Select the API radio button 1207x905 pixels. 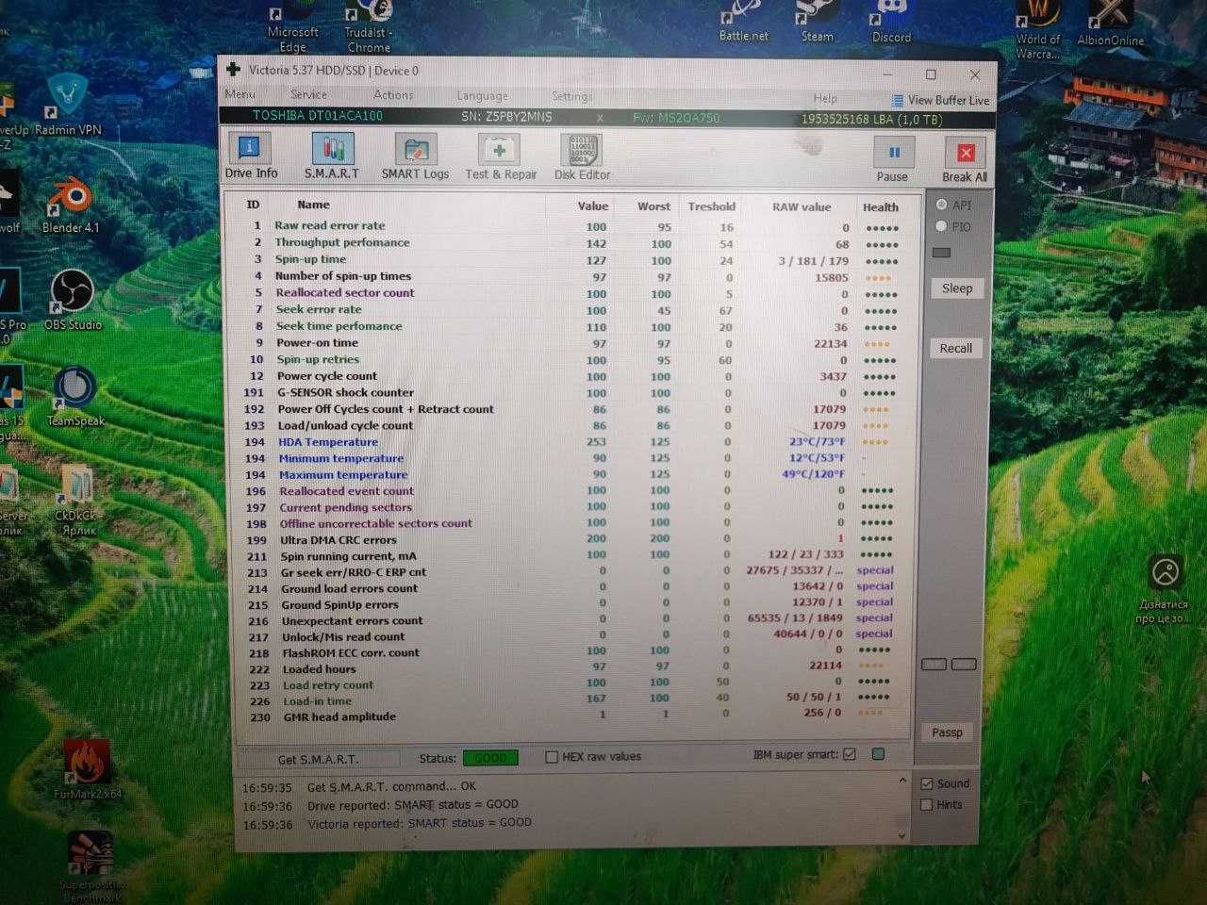point(941,205)
